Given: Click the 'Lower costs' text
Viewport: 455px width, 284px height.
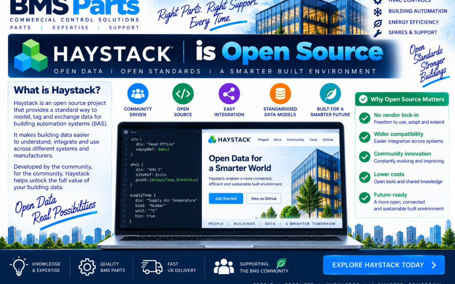Looking at the screenshot, I should [389, 175].
